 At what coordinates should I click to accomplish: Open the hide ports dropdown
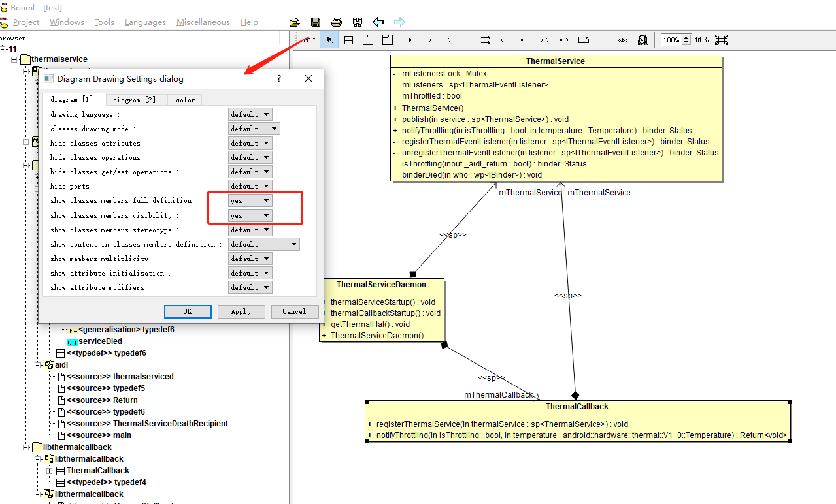[250, 186]
